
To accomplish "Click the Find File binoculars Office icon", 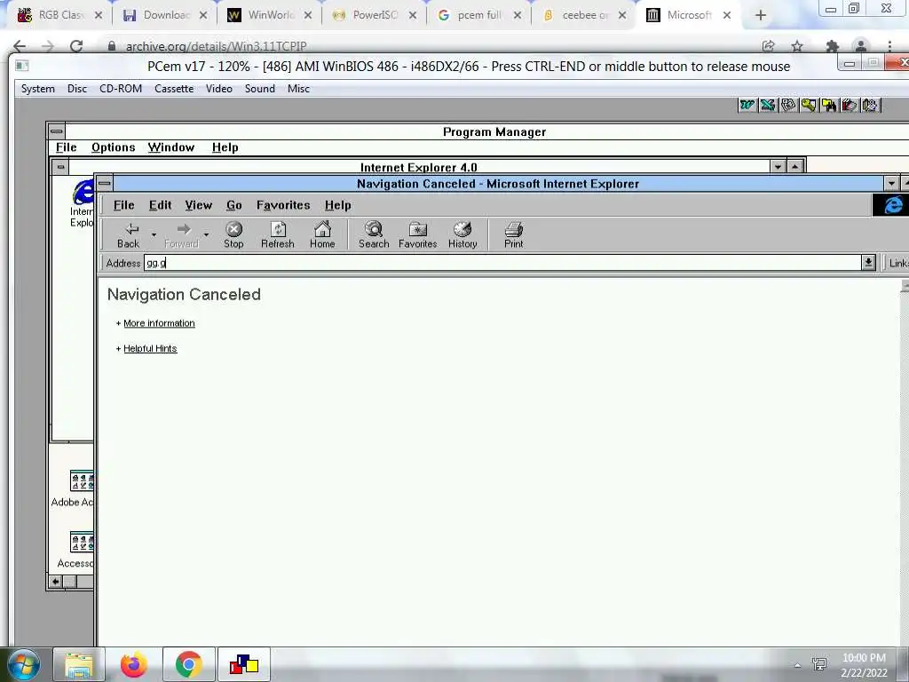I will pyautogui.click(x=829, y=105).
